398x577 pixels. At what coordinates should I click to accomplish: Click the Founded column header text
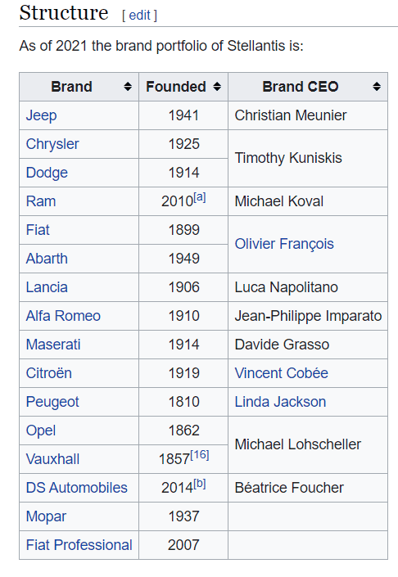[175, 87]
